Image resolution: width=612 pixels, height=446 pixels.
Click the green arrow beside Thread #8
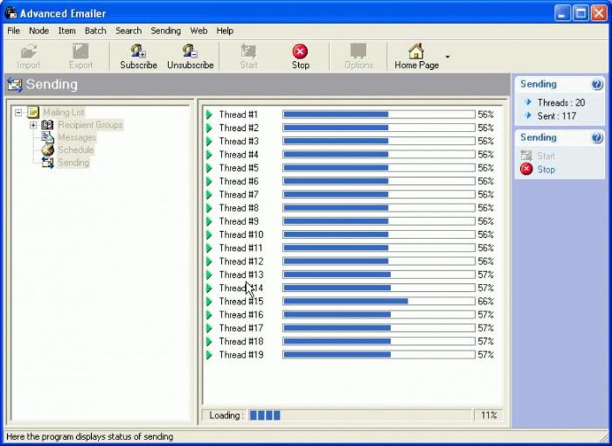(209, 208)
